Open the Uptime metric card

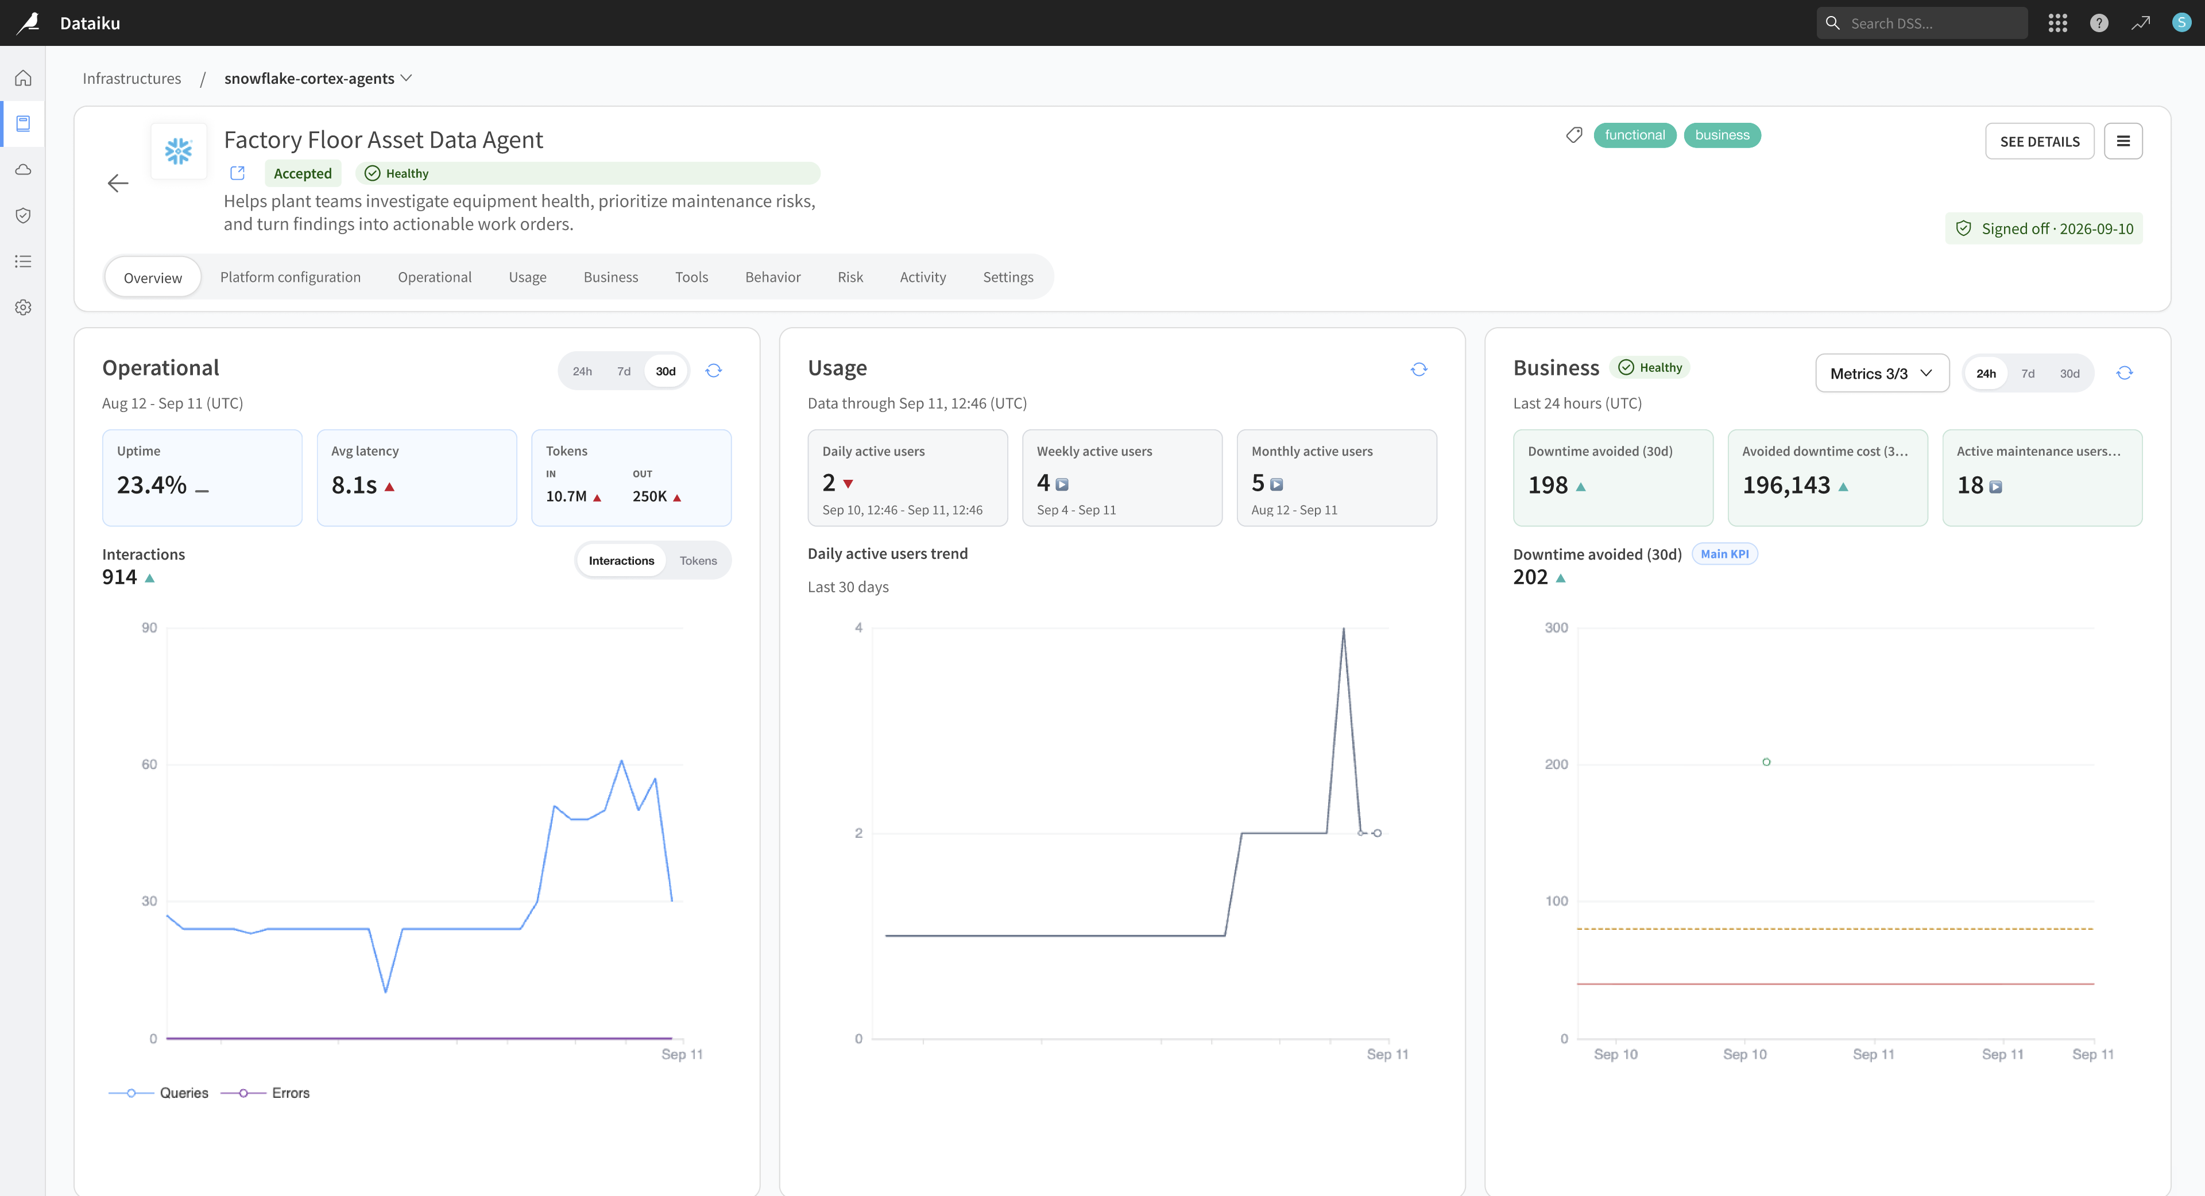click(x=202, y=477)
